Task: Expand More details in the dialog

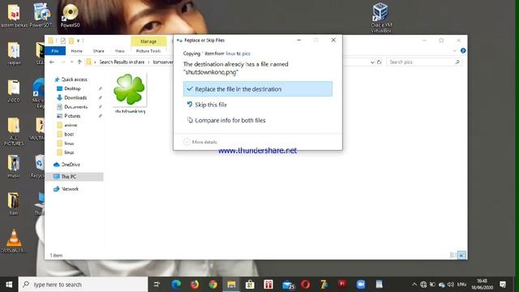Action: pyautogui.click(x=200, y=142)
